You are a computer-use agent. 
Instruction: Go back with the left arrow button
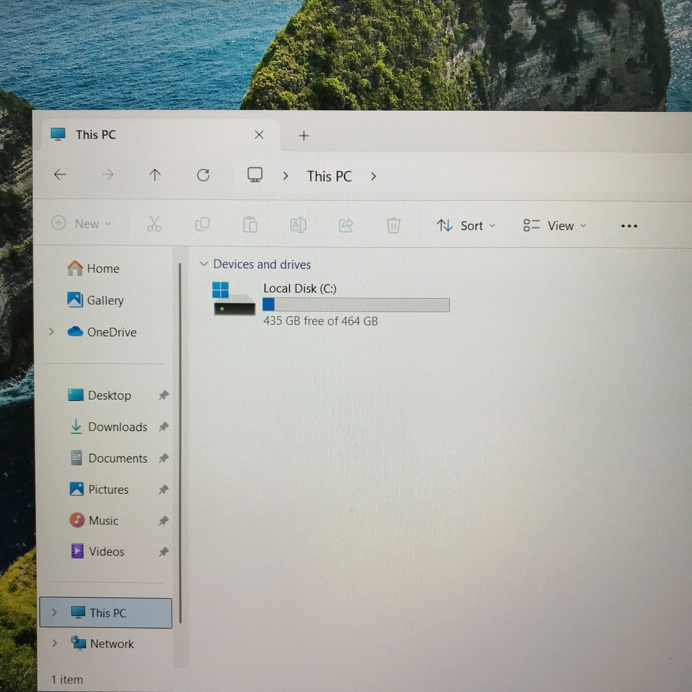(x=60, y=175)
